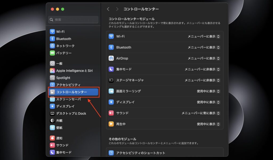Image resolution: width=273 pixels, height=160 pixels.
Task: Select Wi-Fi in the sidebar
Action: click(74, 32)
